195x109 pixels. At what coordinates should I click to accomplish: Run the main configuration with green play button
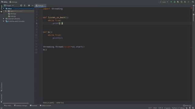171,2
